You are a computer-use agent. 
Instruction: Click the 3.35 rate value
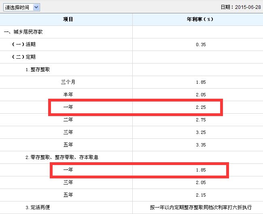pyautogui.click(x=201, y=145)
